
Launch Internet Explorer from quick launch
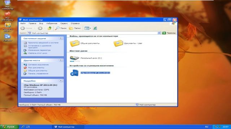[x=23, y=127]
